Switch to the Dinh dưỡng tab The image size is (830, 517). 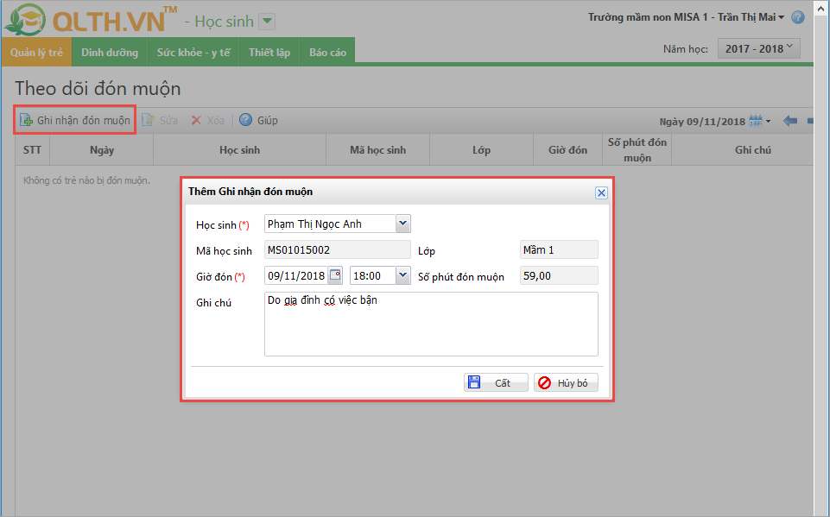(x=110, y=53)
